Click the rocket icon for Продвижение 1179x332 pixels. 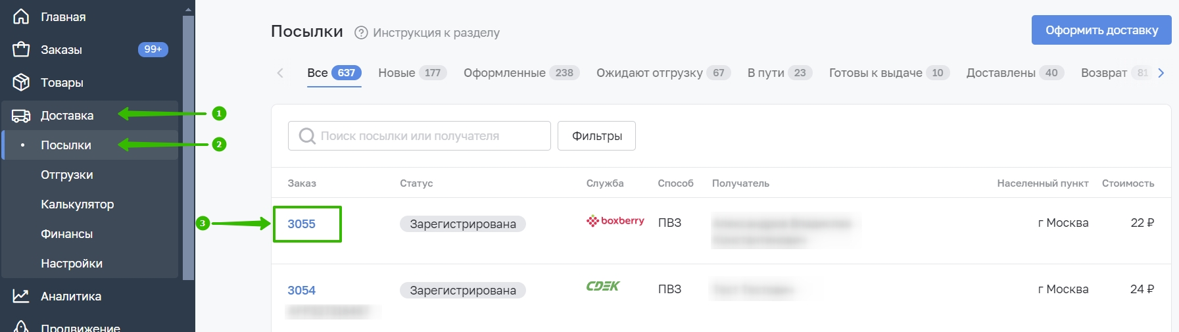click(21, 326)
